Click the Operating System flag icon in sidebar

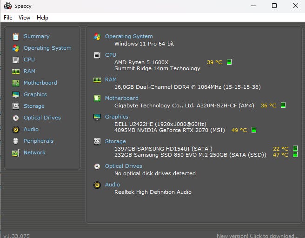click(x=16, y=48)
